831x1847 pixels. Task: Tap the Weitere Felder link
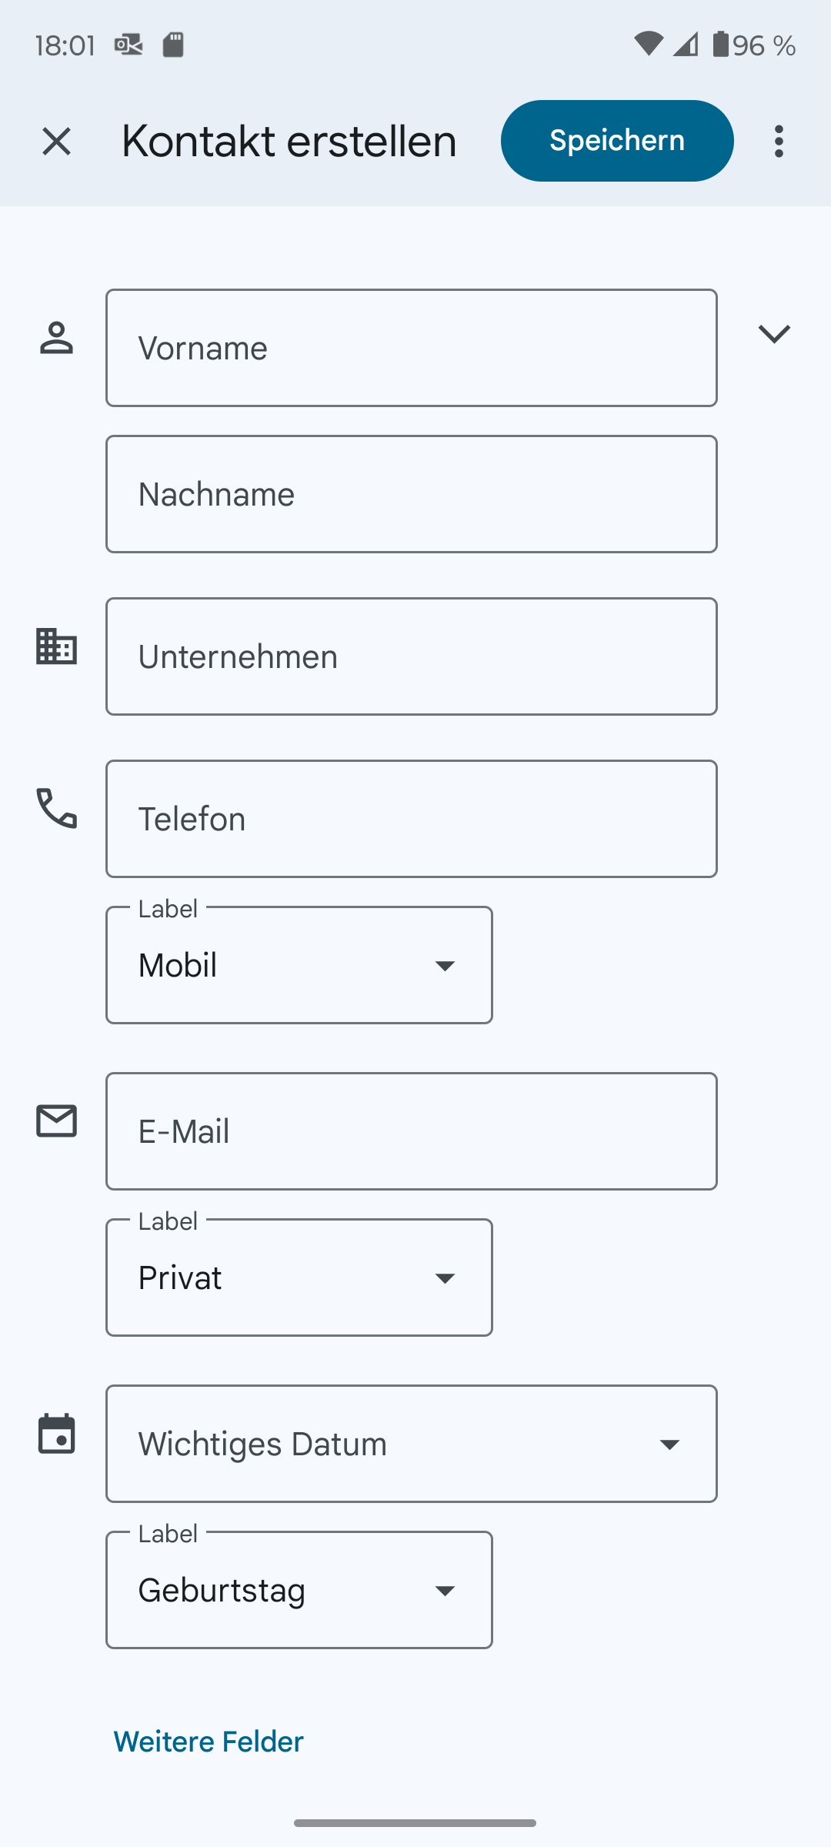click(209, 1742)
